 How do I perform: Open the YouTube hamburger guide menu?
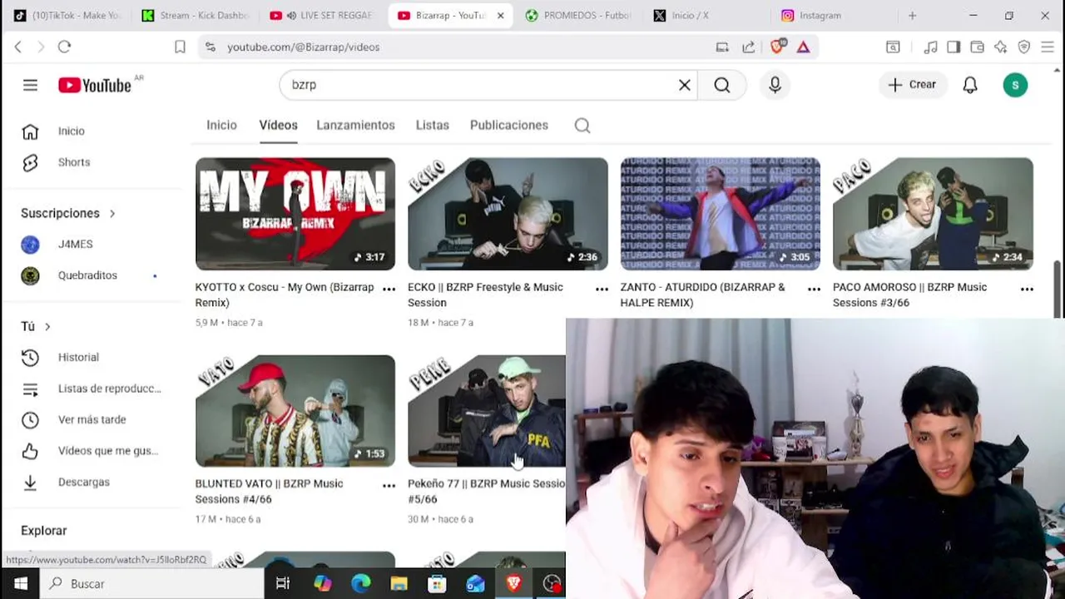[x=30, y=85]
